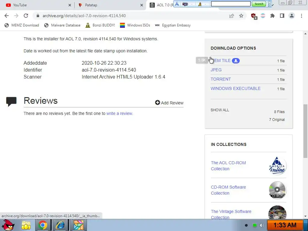Click the AOL triangle logo in toolbar
The image size is (308, 231).
coord(177,4)
